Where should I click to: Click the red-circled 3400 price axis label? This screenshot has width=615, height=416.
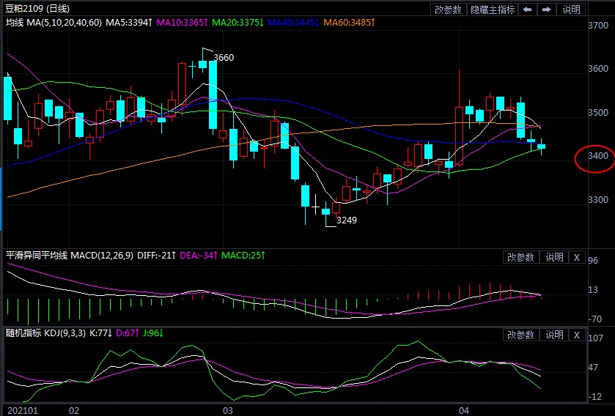[599, 156]
